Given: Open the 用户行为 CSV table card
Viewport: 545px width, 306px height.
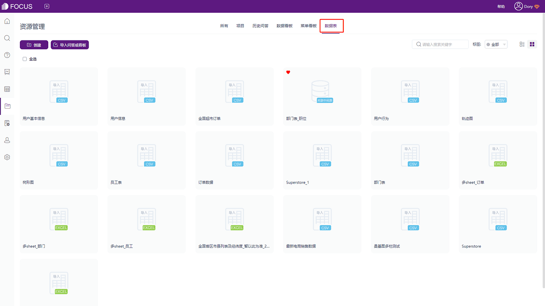Looking at the screenshot, I should (x=410, y=96).
